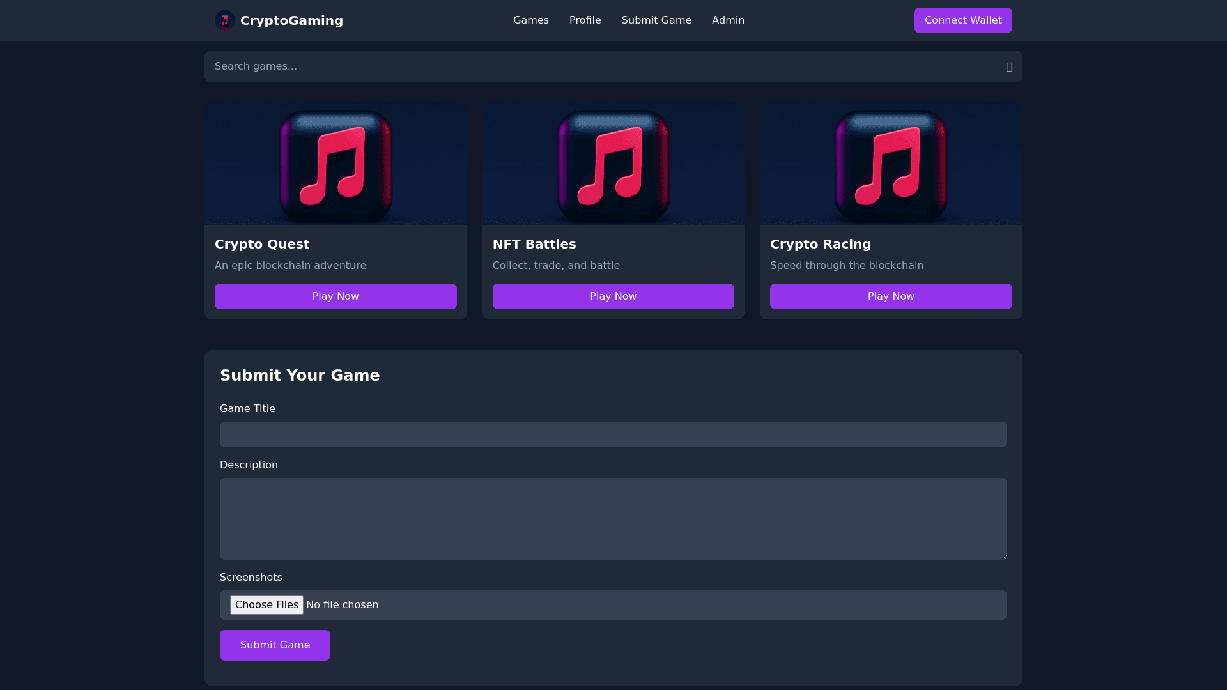Open the NFT Battles thumbnail image
This screenshot has height=690, width=1227.
pyautogui.click(x=613, y=164)
